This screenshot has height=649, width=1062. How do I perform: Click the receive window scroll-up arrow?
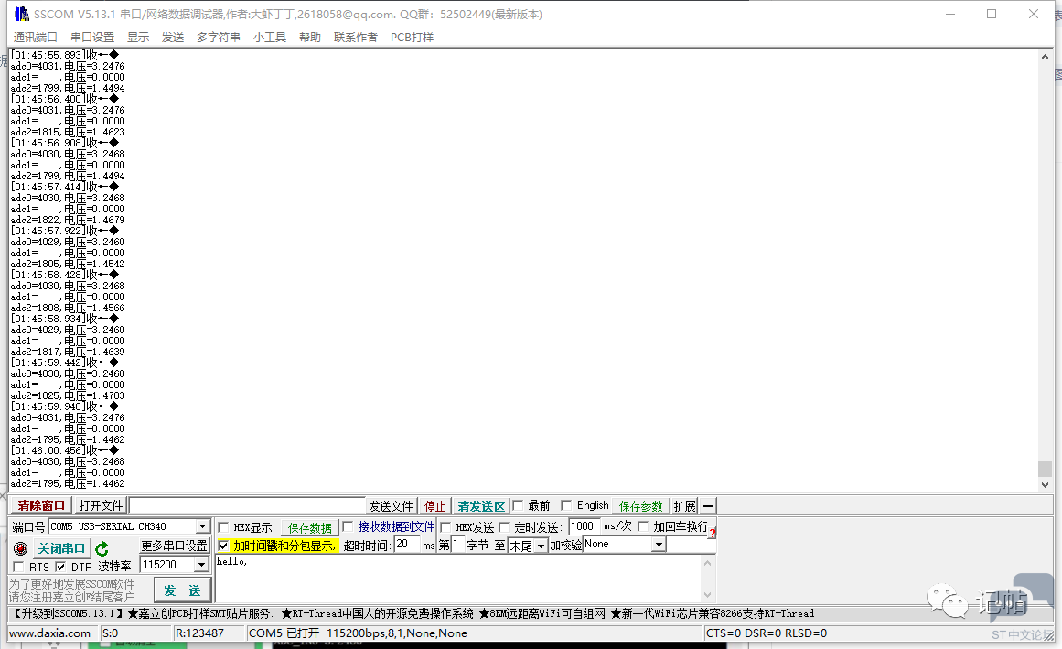[x=1045, y=57]
